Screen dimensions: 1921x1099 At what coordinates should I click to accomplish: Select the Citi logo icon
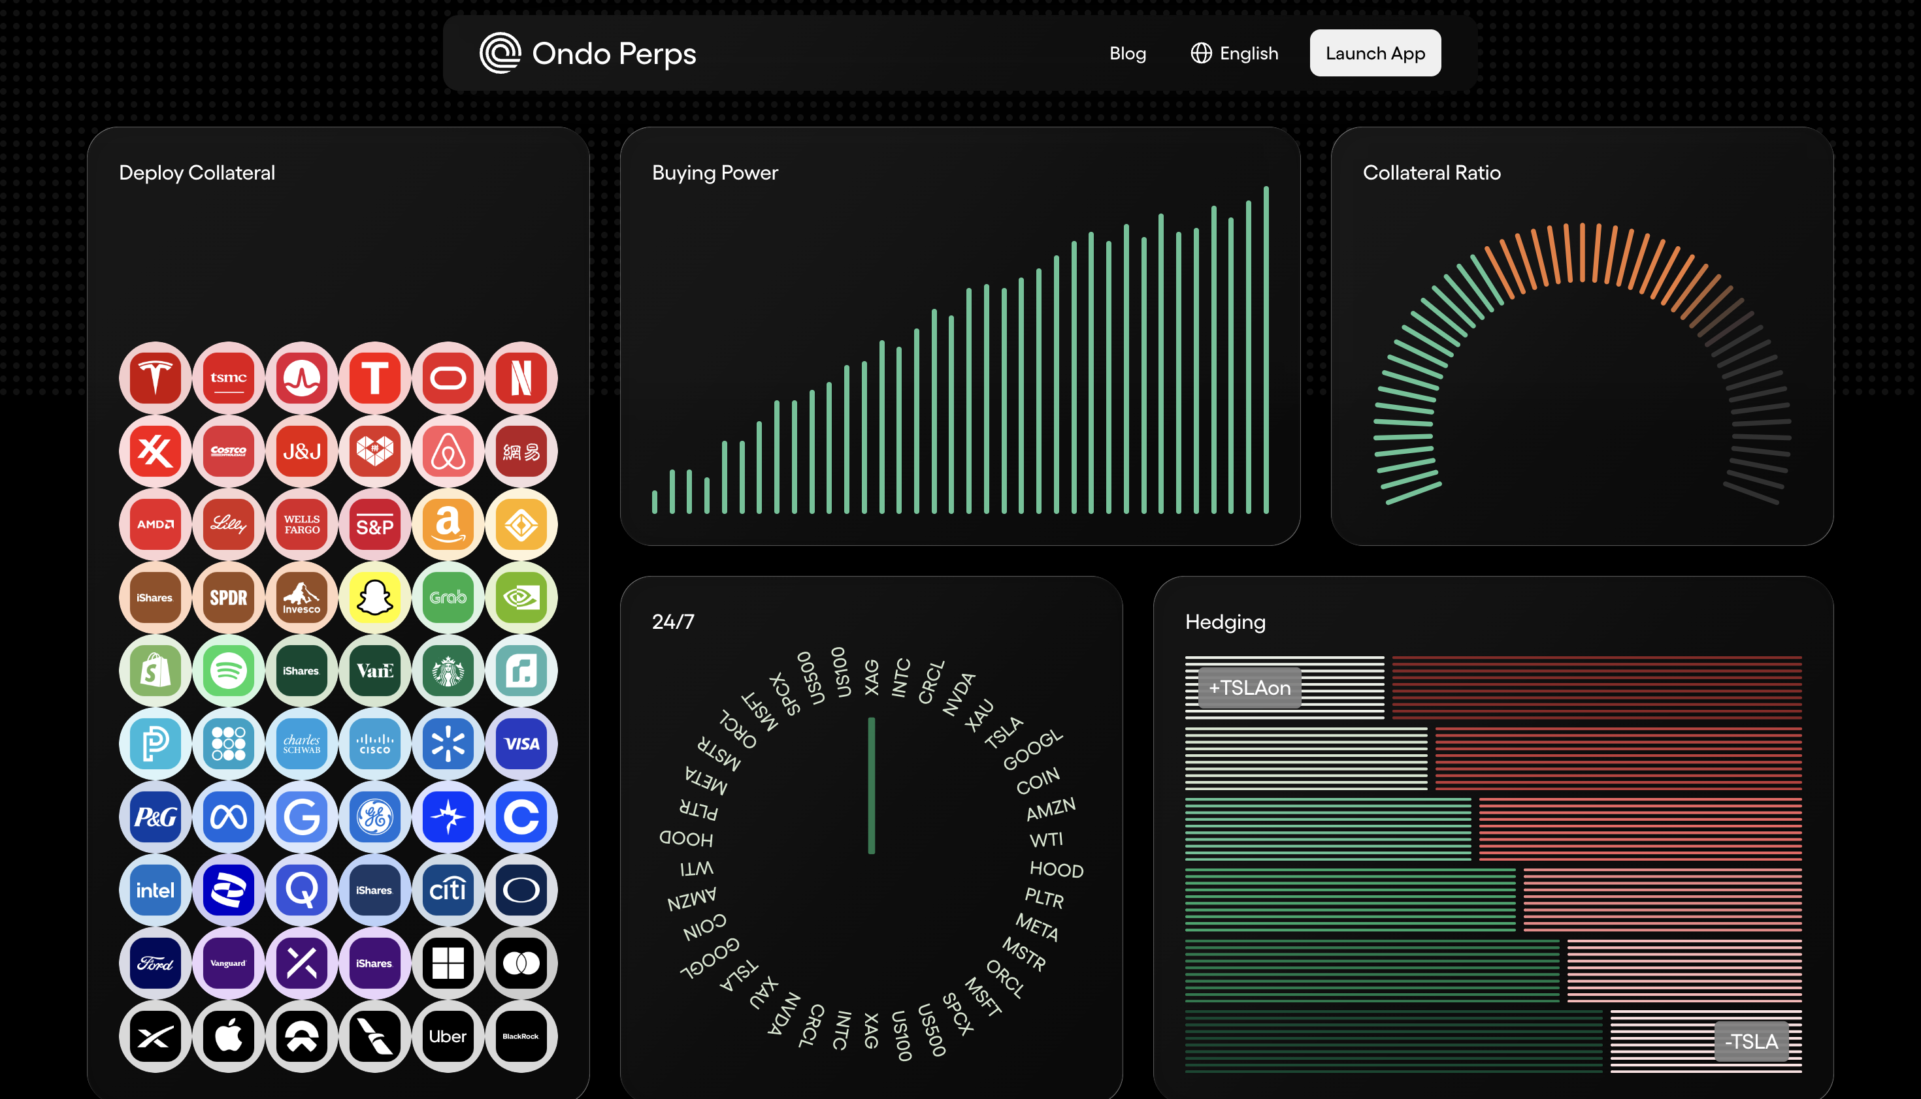click(x=448, y=890)
